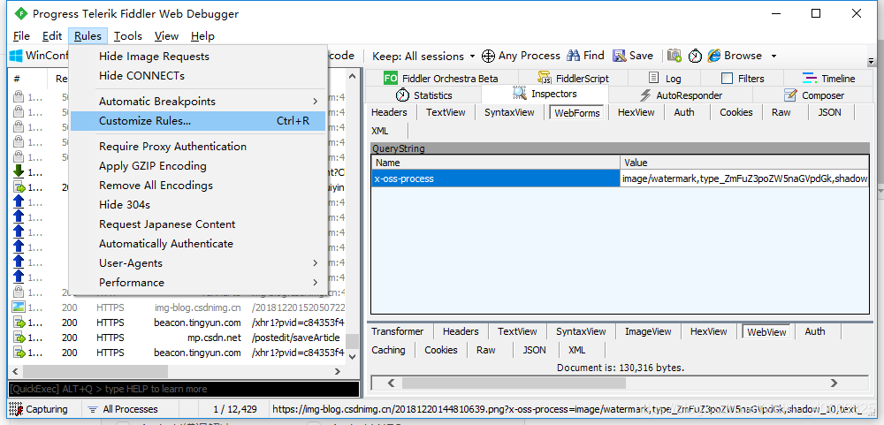Screen dimensions: 884x425
Task: Click the Any Process crosshair target icon
Action: click(488, 56)
